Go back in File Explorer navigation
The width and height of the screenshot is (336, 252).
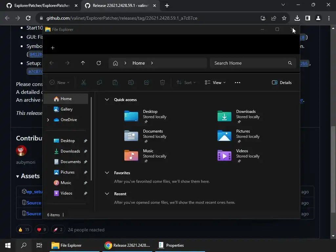tap(52, 63)
